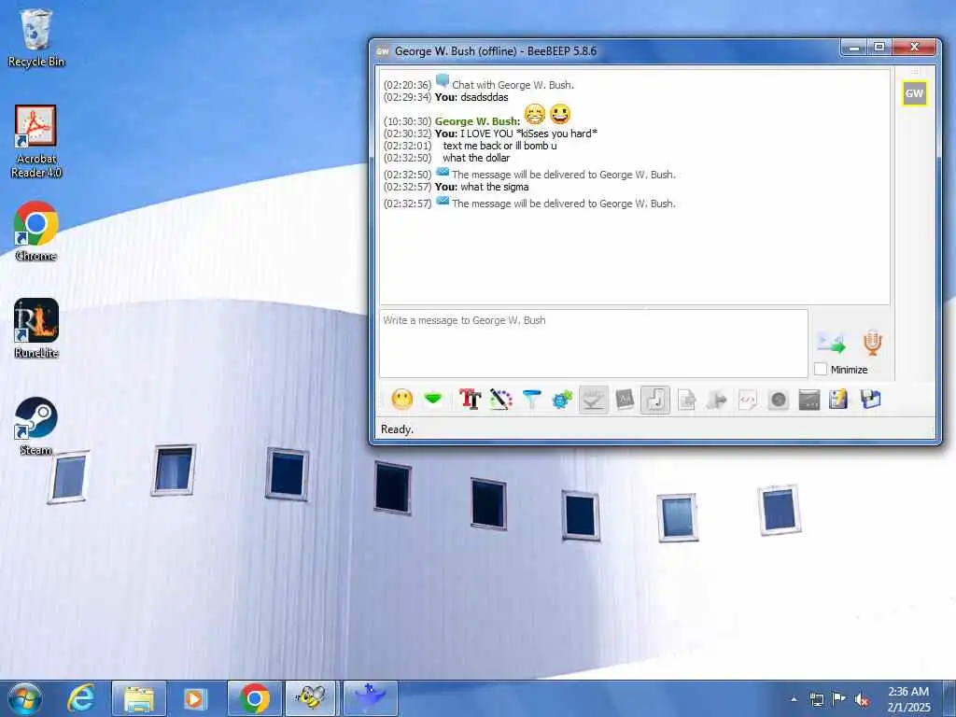Click the message input field
This screenshot has height=717, width=956.
pyautogui.click(x=593, y=344)
